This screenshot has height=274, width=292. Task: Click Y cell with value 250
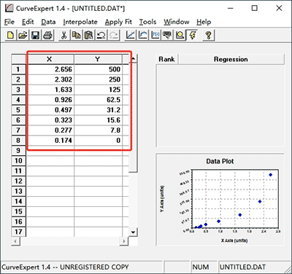point(98,79)
